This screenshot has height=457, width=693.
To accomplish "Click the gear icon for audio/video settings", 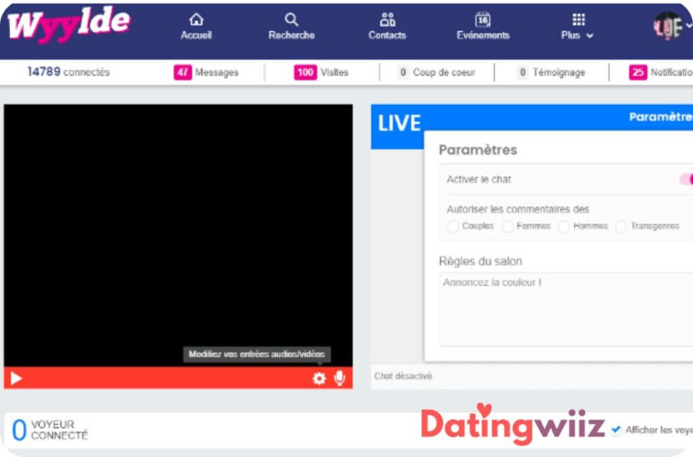I will coord(319,378).
